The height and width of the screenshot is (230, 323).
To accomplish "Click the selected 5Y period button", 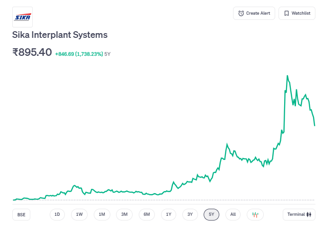I will pyautogui.click(x=212, y=214).
